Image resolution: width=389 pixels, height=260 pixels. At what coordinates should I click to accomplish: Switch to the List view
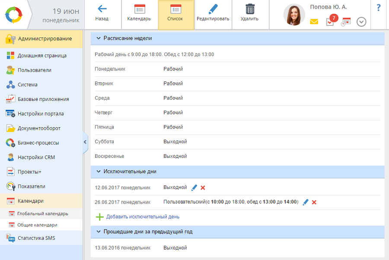(175, 13)
